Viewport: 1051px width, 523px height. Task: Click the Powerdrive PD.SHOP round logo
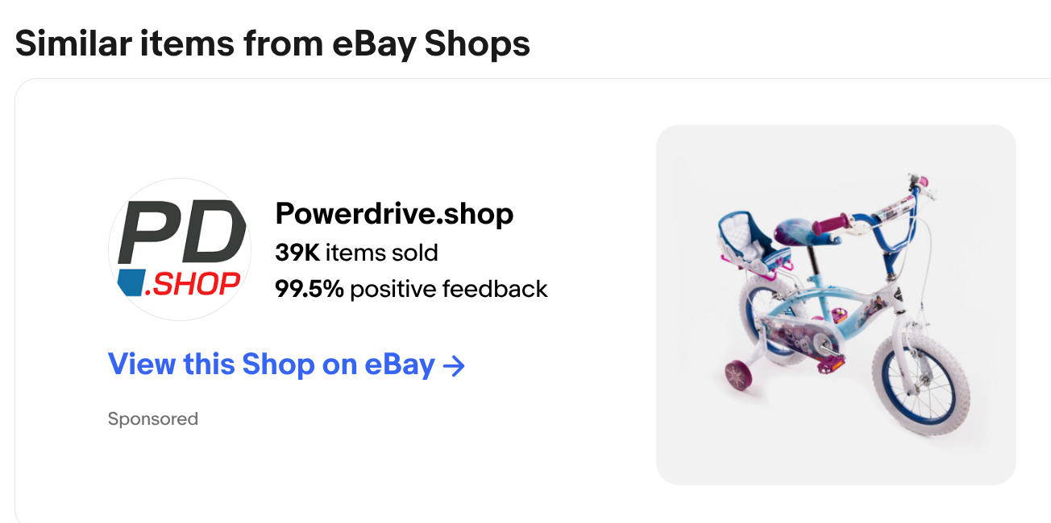click(x=179, y=249)
